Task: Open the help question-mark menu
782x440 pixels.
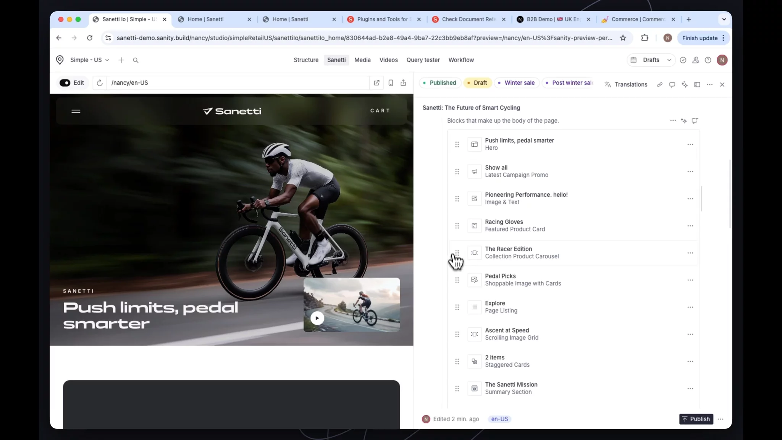Action: (708, 60)
